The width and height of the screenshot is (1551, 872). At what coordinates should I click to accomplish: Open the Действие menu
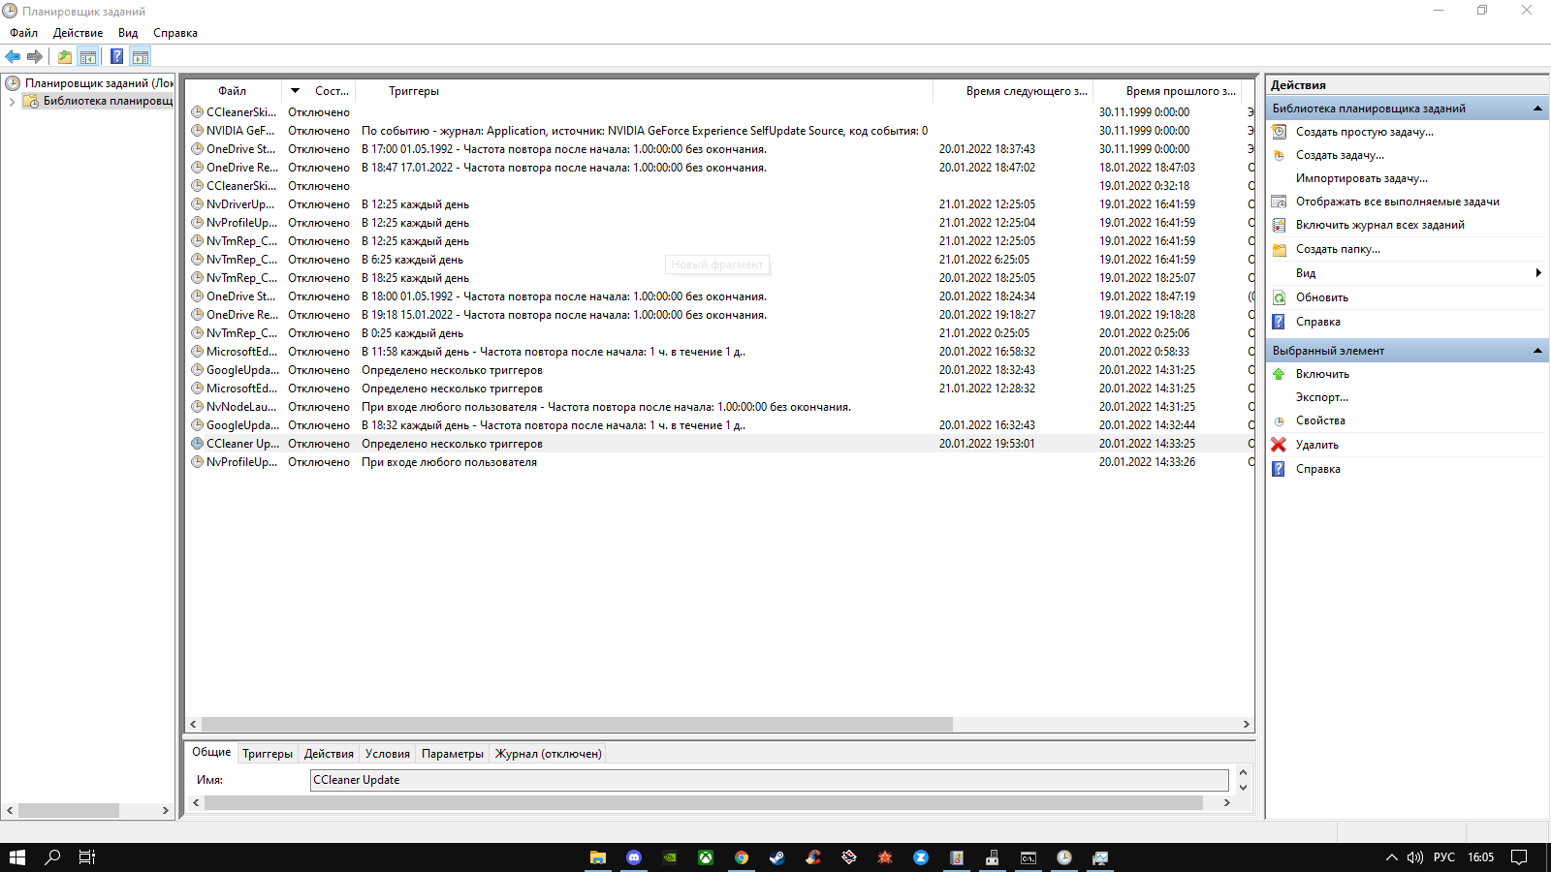coord(78,33)
